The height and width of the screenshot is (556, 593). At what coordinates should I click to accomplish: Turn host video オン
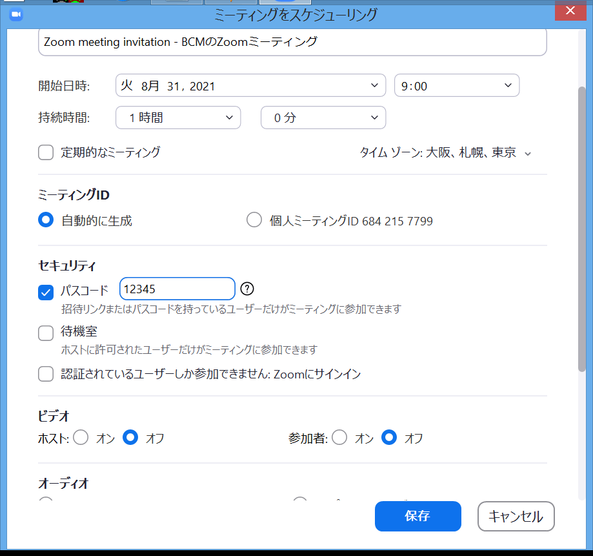click(81, 438)
